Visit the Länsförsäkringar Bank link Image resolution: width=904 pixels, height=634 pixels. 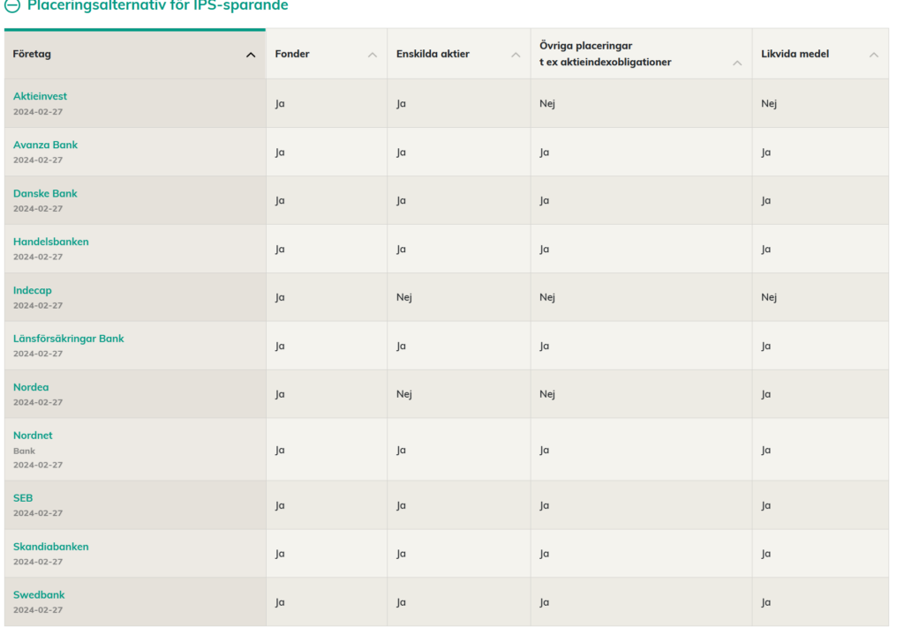[68, 339]
